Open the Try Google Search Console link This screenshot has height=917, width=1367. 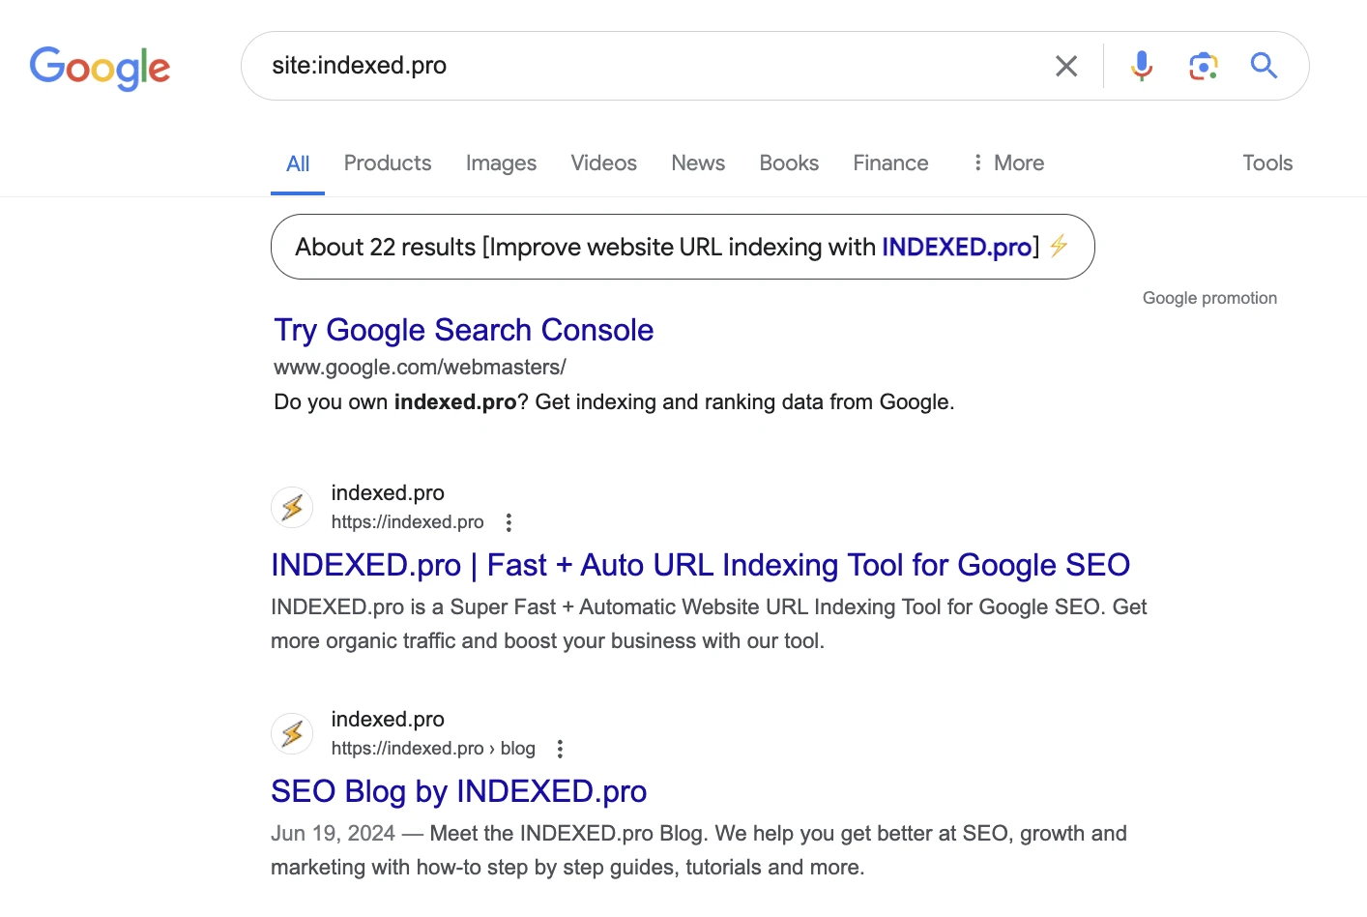point(463,330)
